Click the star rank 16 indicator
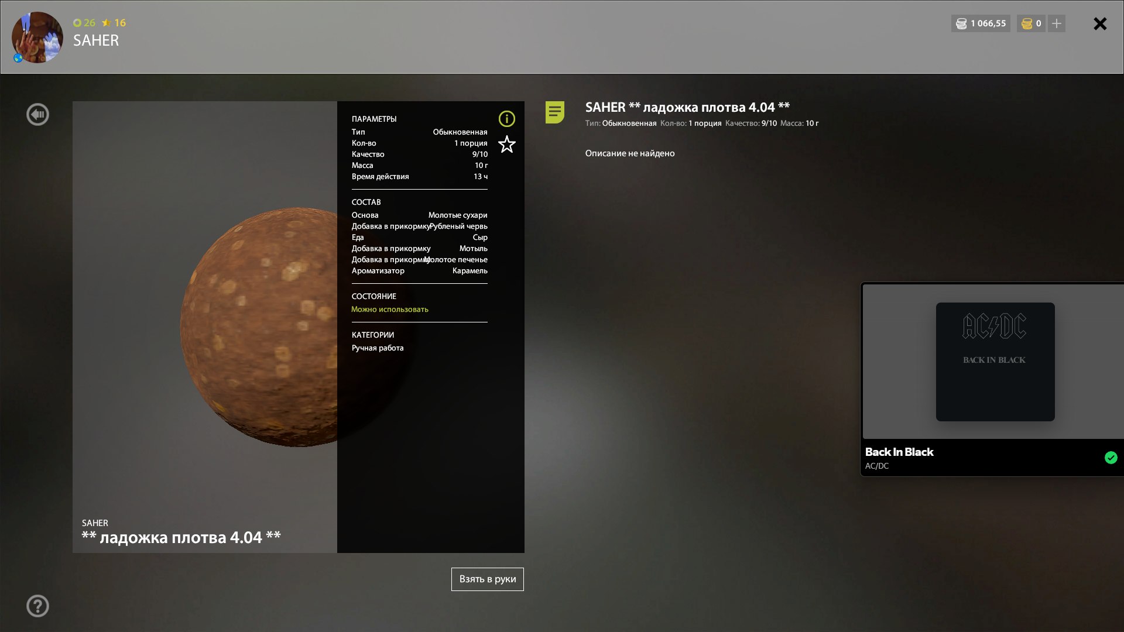Viewport: 1124px width, 632px height. pyautogui.click(x=114, y=23)
